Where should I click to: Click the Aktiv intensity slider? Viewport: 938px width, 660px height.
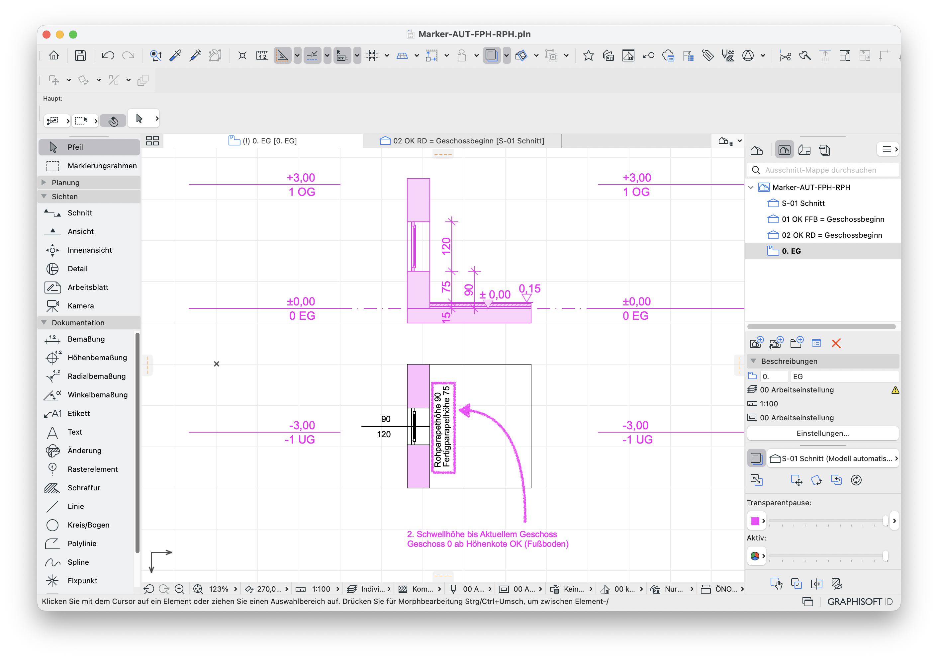828,556
